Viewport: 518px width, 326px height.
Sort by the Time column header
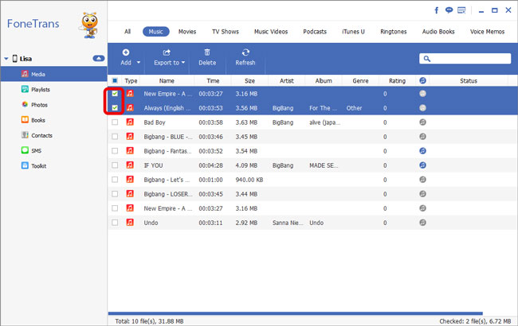[x=213, y=81]
